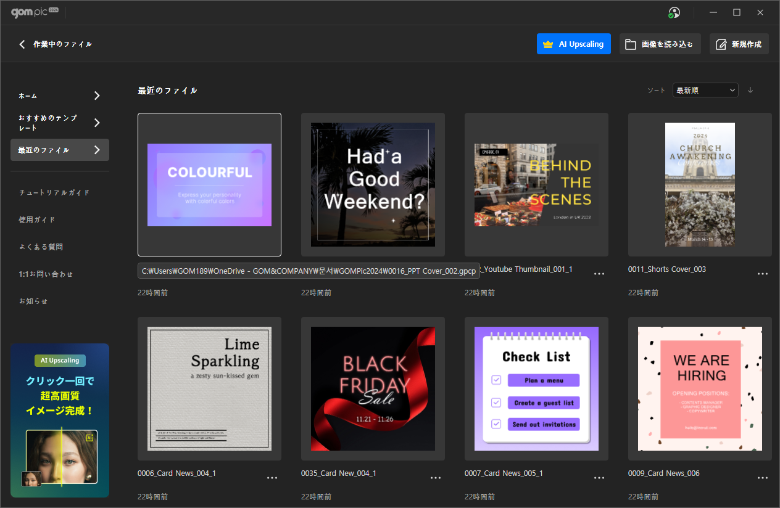Open more options for 0035_Card New_004_1

436,478
